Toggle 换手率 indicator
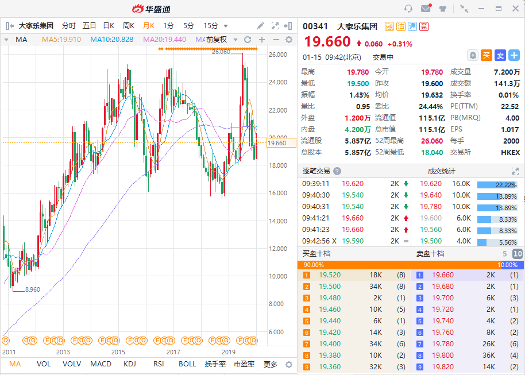The height and width of the screenshot is (375, 525). 215,364
